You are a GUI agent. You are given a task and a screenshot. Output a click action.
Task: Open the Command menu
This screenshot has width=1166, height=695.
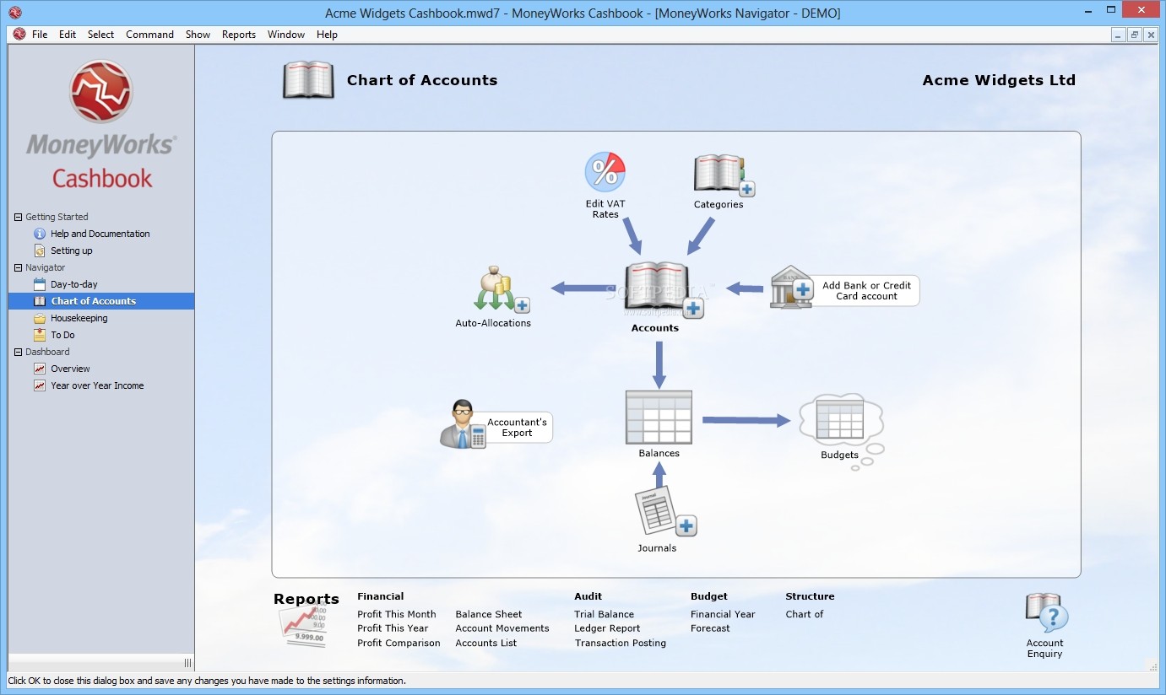[149, 35]
